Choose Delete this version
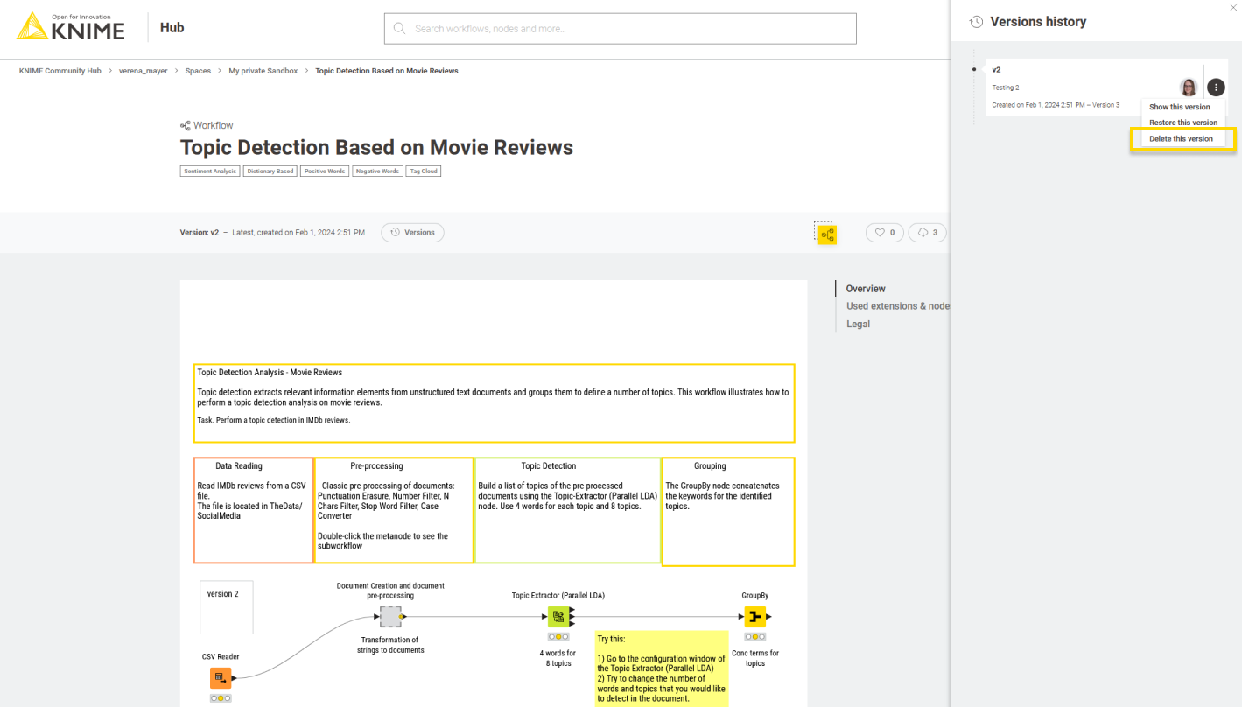 [1181, 139]
